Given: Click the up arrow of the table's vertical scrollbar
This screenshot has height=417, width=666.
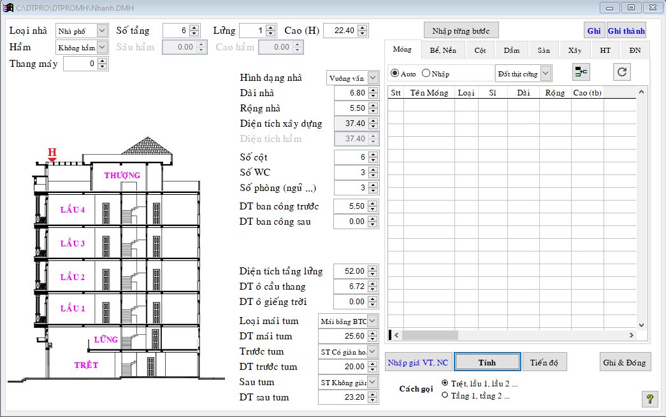Looking at the screenshot, I should [641, 92].
